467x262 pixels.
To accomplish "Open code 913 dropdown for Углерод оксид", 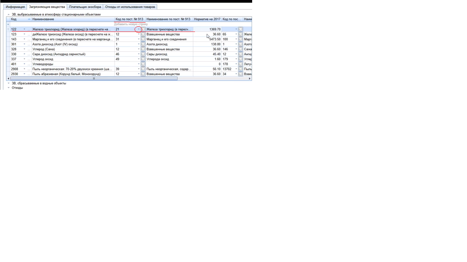I will point(139,59).
